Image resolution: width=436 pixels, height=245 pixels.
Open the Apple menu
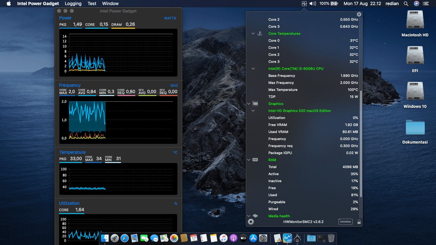tap(9, 4)
